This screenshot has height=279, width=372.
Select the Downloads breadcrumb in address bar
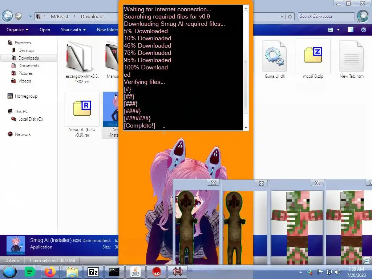pyautogui.click(x=93, y=16)
